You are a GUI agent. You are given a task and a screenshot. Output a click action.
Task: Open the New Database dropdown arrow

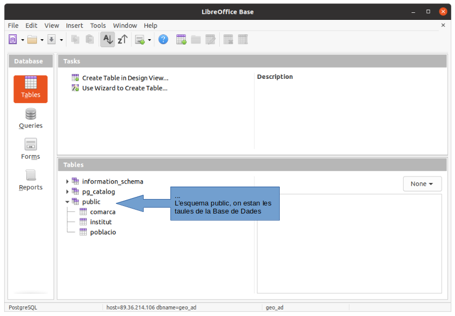23,40
